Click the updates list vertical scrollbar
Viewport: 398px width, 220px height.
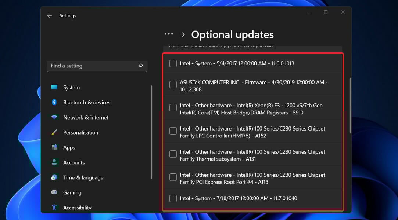pos(350,106)
